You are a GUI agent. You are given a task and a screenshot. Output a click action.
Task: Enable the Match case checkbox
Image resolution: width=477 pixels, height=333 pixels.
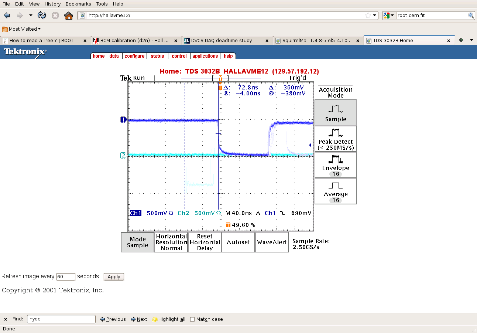tap(192, 319)
